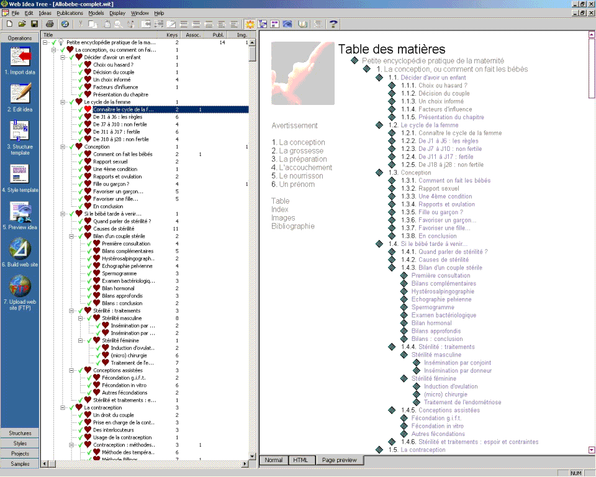596x477 pixels.
Task: Click the Print toolbar icon
Action: 50,24
